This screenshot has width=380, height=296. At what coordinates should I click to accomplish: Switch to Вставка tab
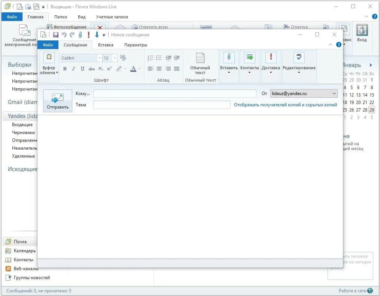coord(106,45)
